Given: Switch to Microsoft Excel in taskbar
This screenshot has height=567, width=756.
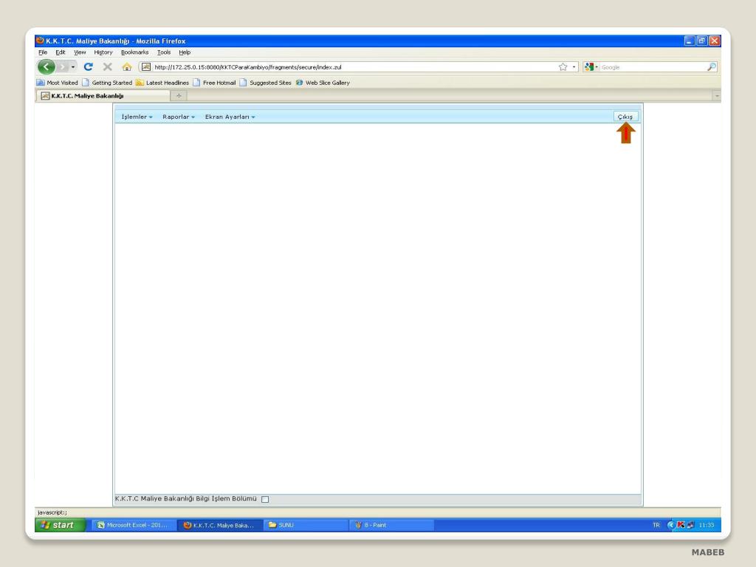Looking at the screenshot, I should (x=134, y=525).
